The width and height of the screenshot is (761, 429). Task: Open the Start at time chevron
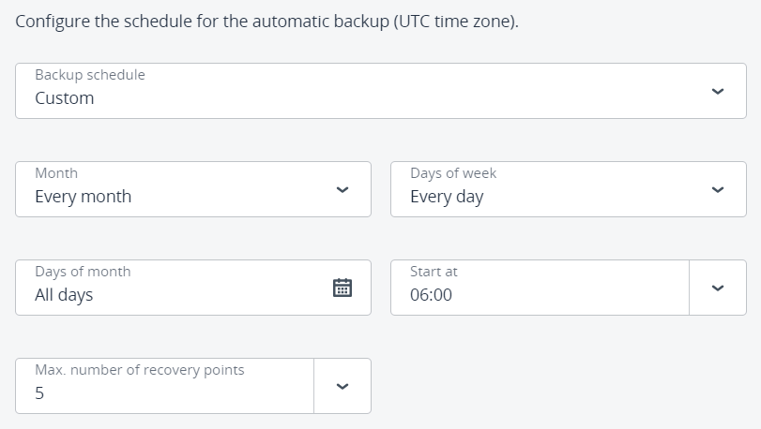718,288
